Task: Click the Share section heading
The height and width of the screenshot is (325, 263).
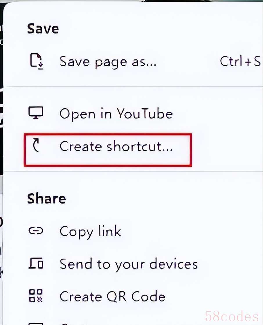Action: click(46, 198)
